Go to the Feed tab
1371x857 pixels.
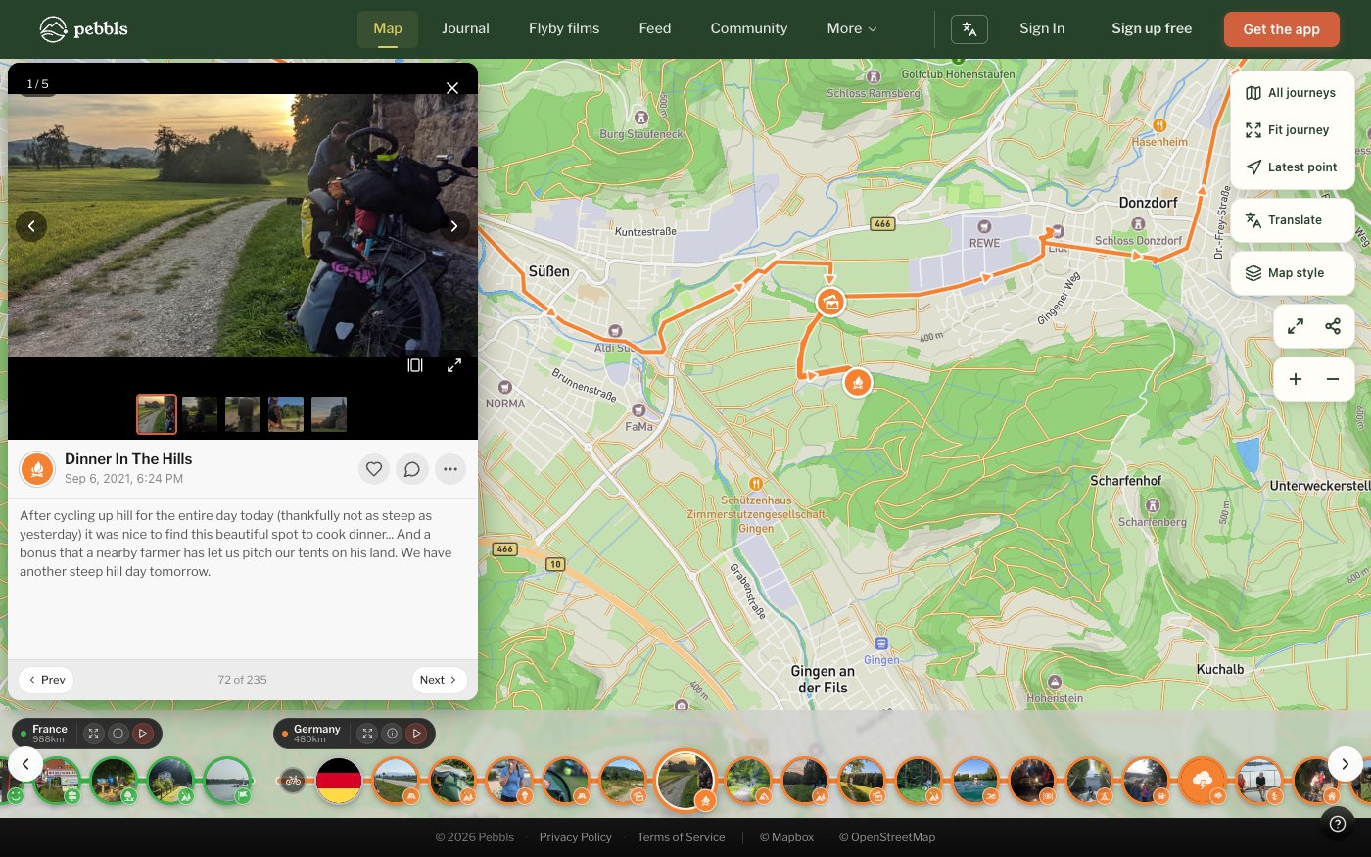coord(655,29)
